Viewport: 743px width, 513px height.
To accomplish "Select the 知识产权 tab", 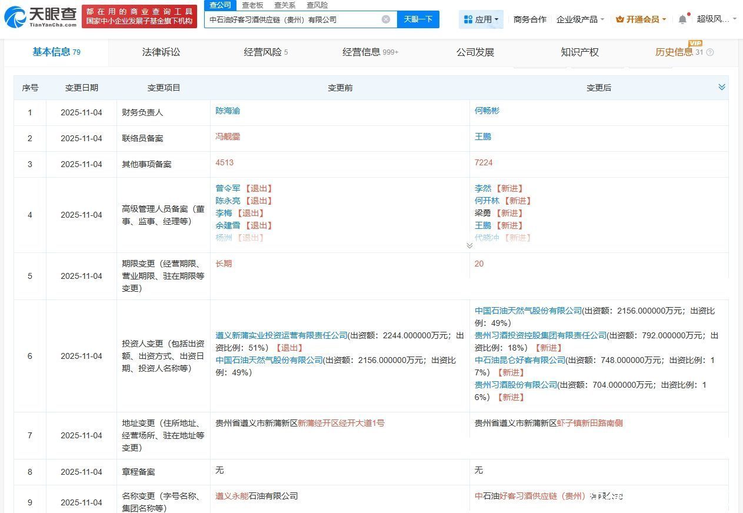I will point(579,52).
